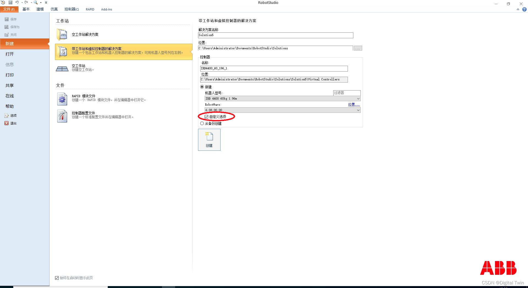
Task: Switch to the 建模 ribbon tab
Action: 40,9
